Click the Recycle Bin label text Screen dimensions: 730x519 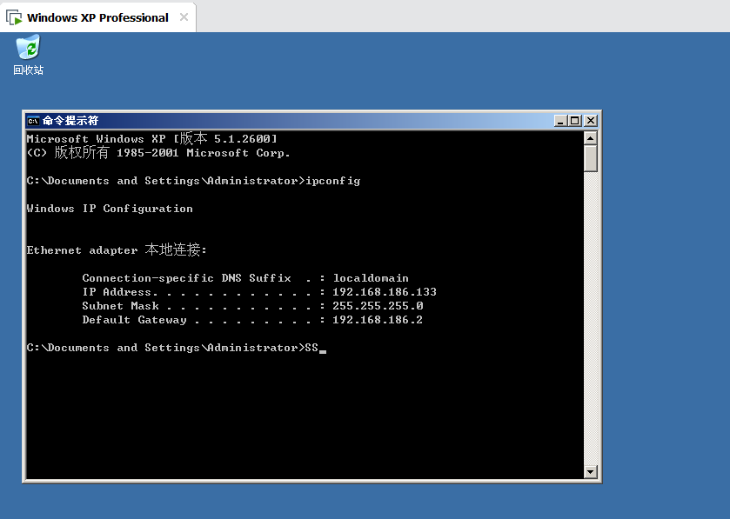[29, 70]
